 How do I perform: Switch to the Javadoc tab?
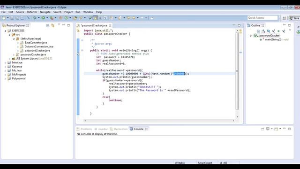101,129
